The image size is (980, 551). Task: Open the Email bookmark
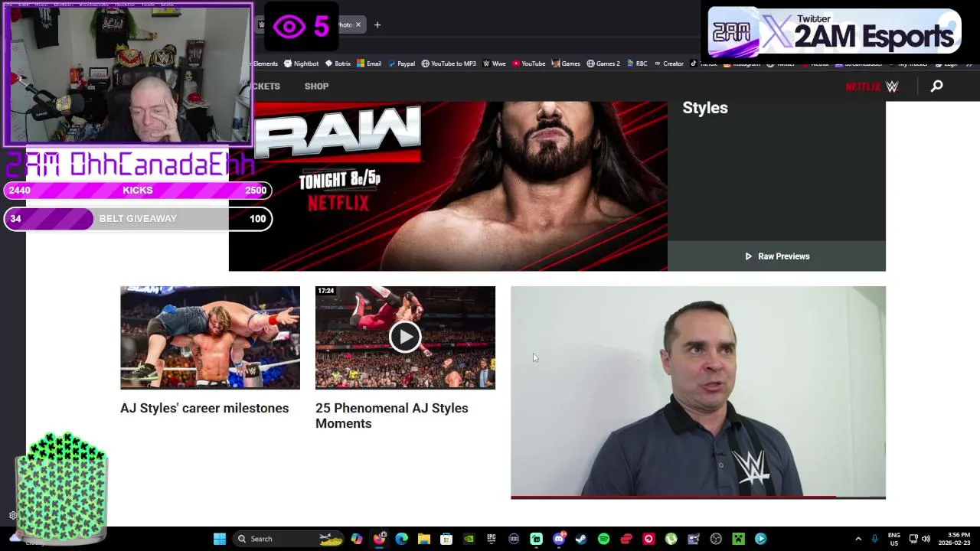point(368,64)
